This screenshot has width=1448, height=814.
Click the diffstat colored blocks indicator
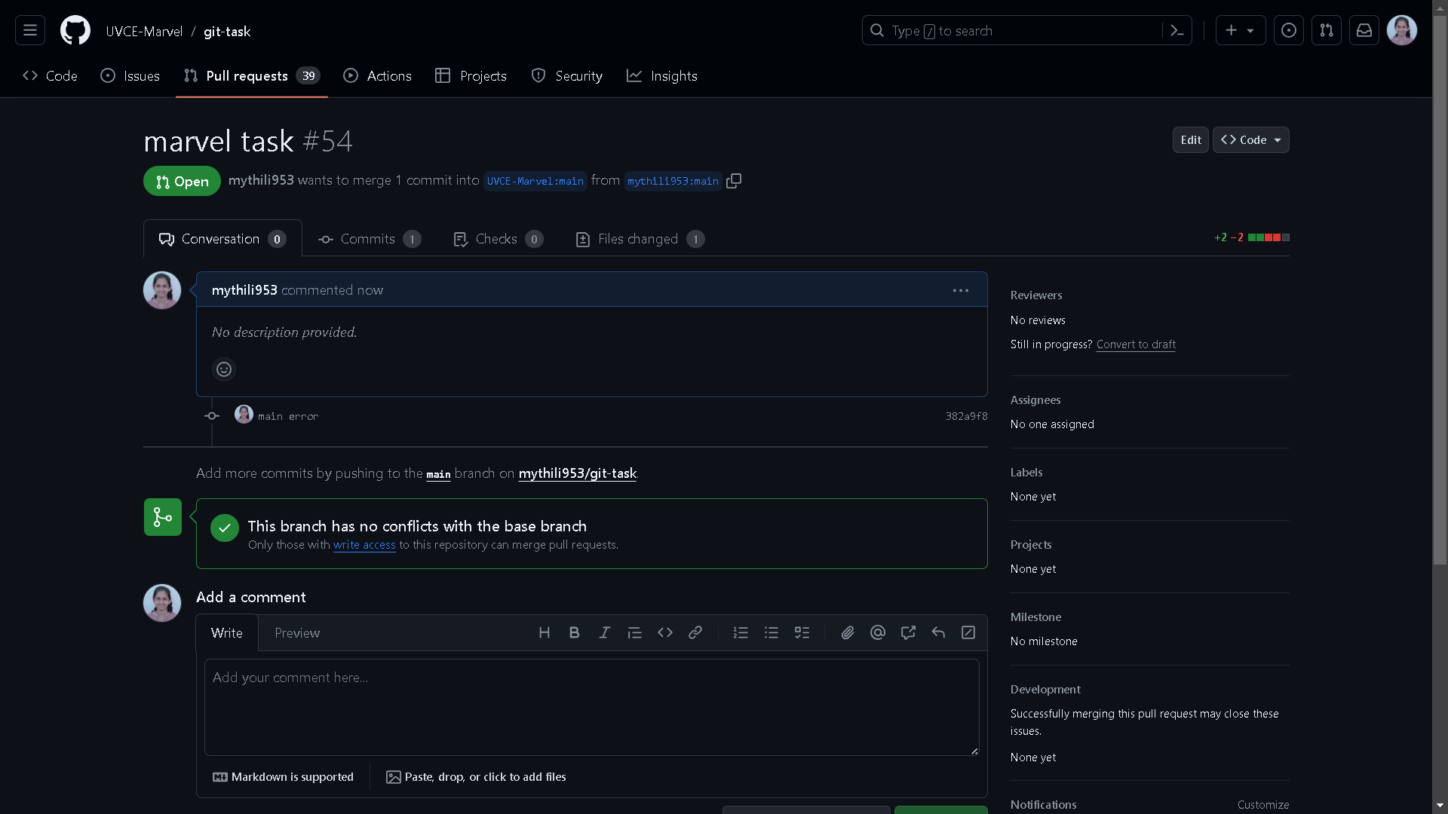point(1269,237)
